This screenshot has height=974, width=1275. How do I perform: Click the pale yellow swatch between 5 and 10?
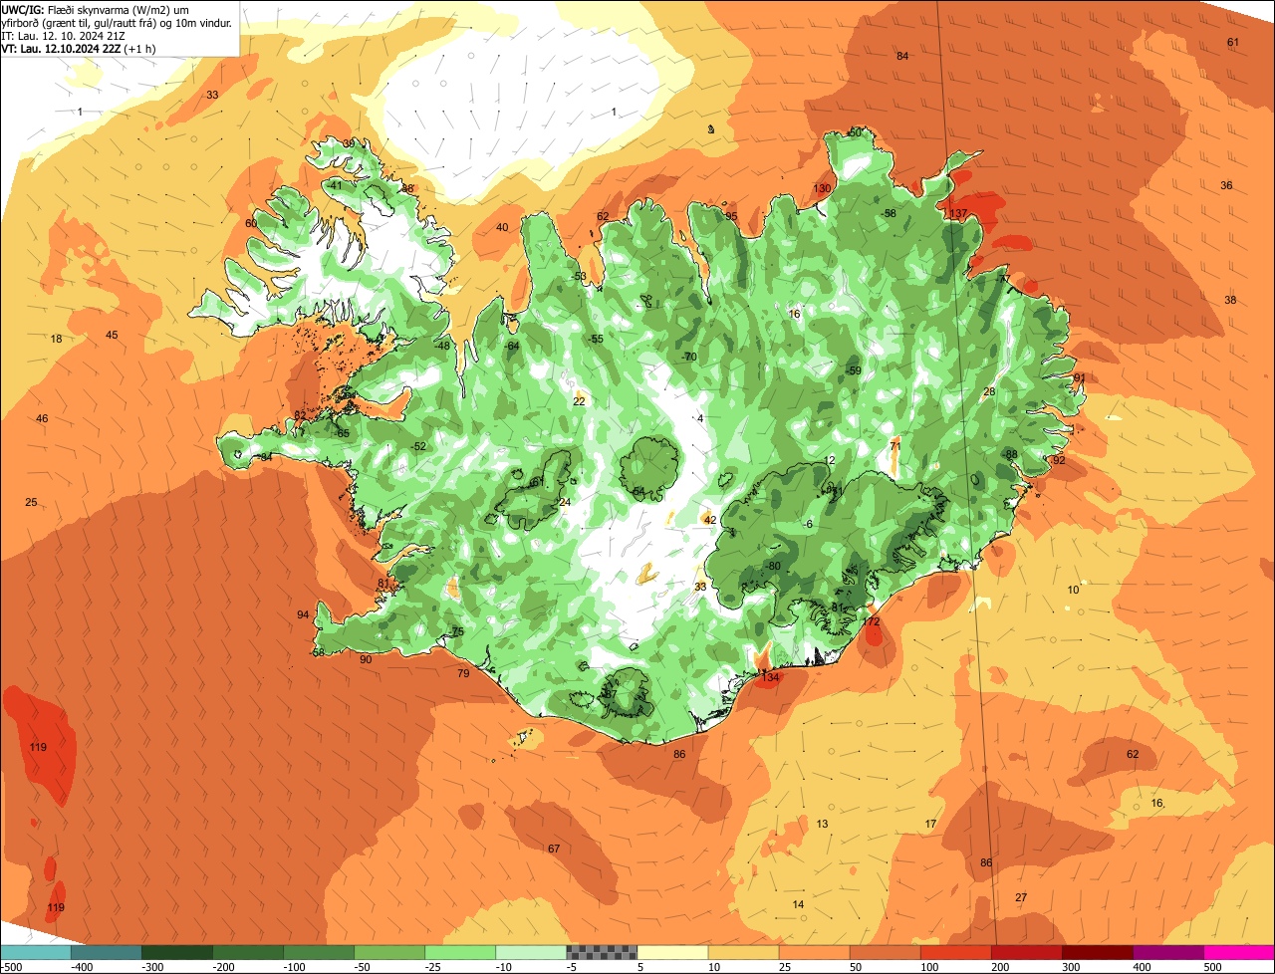click(672, 952)
